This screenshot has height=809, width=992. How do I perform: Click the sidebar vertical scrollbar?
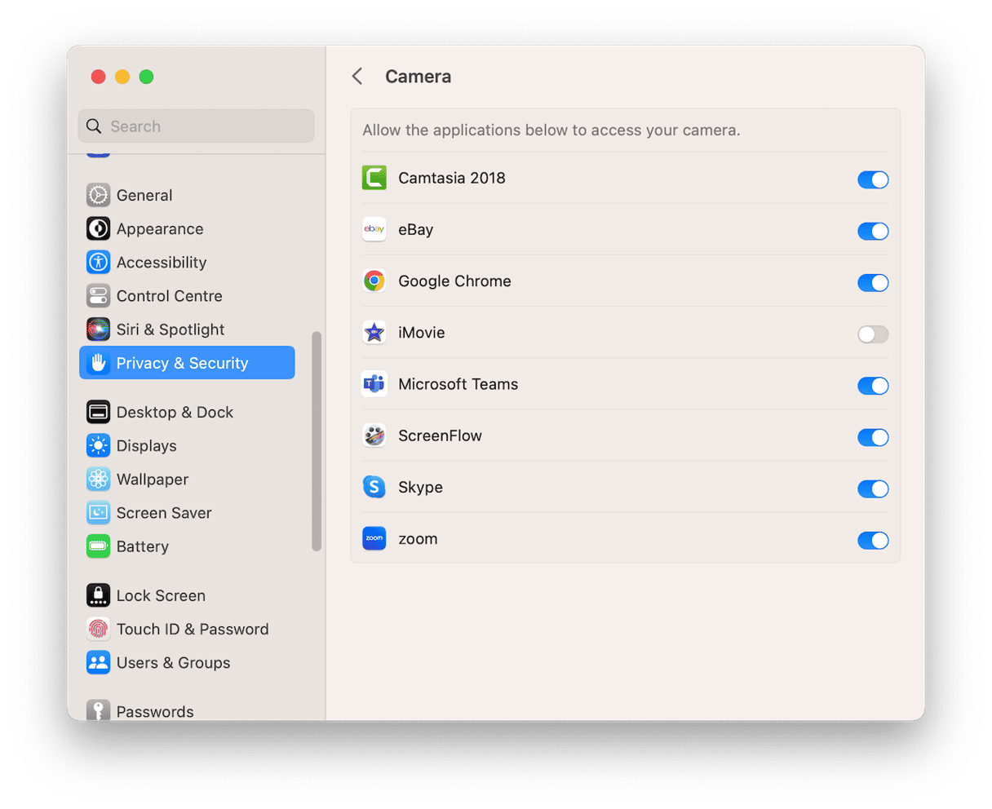(317, 440)
